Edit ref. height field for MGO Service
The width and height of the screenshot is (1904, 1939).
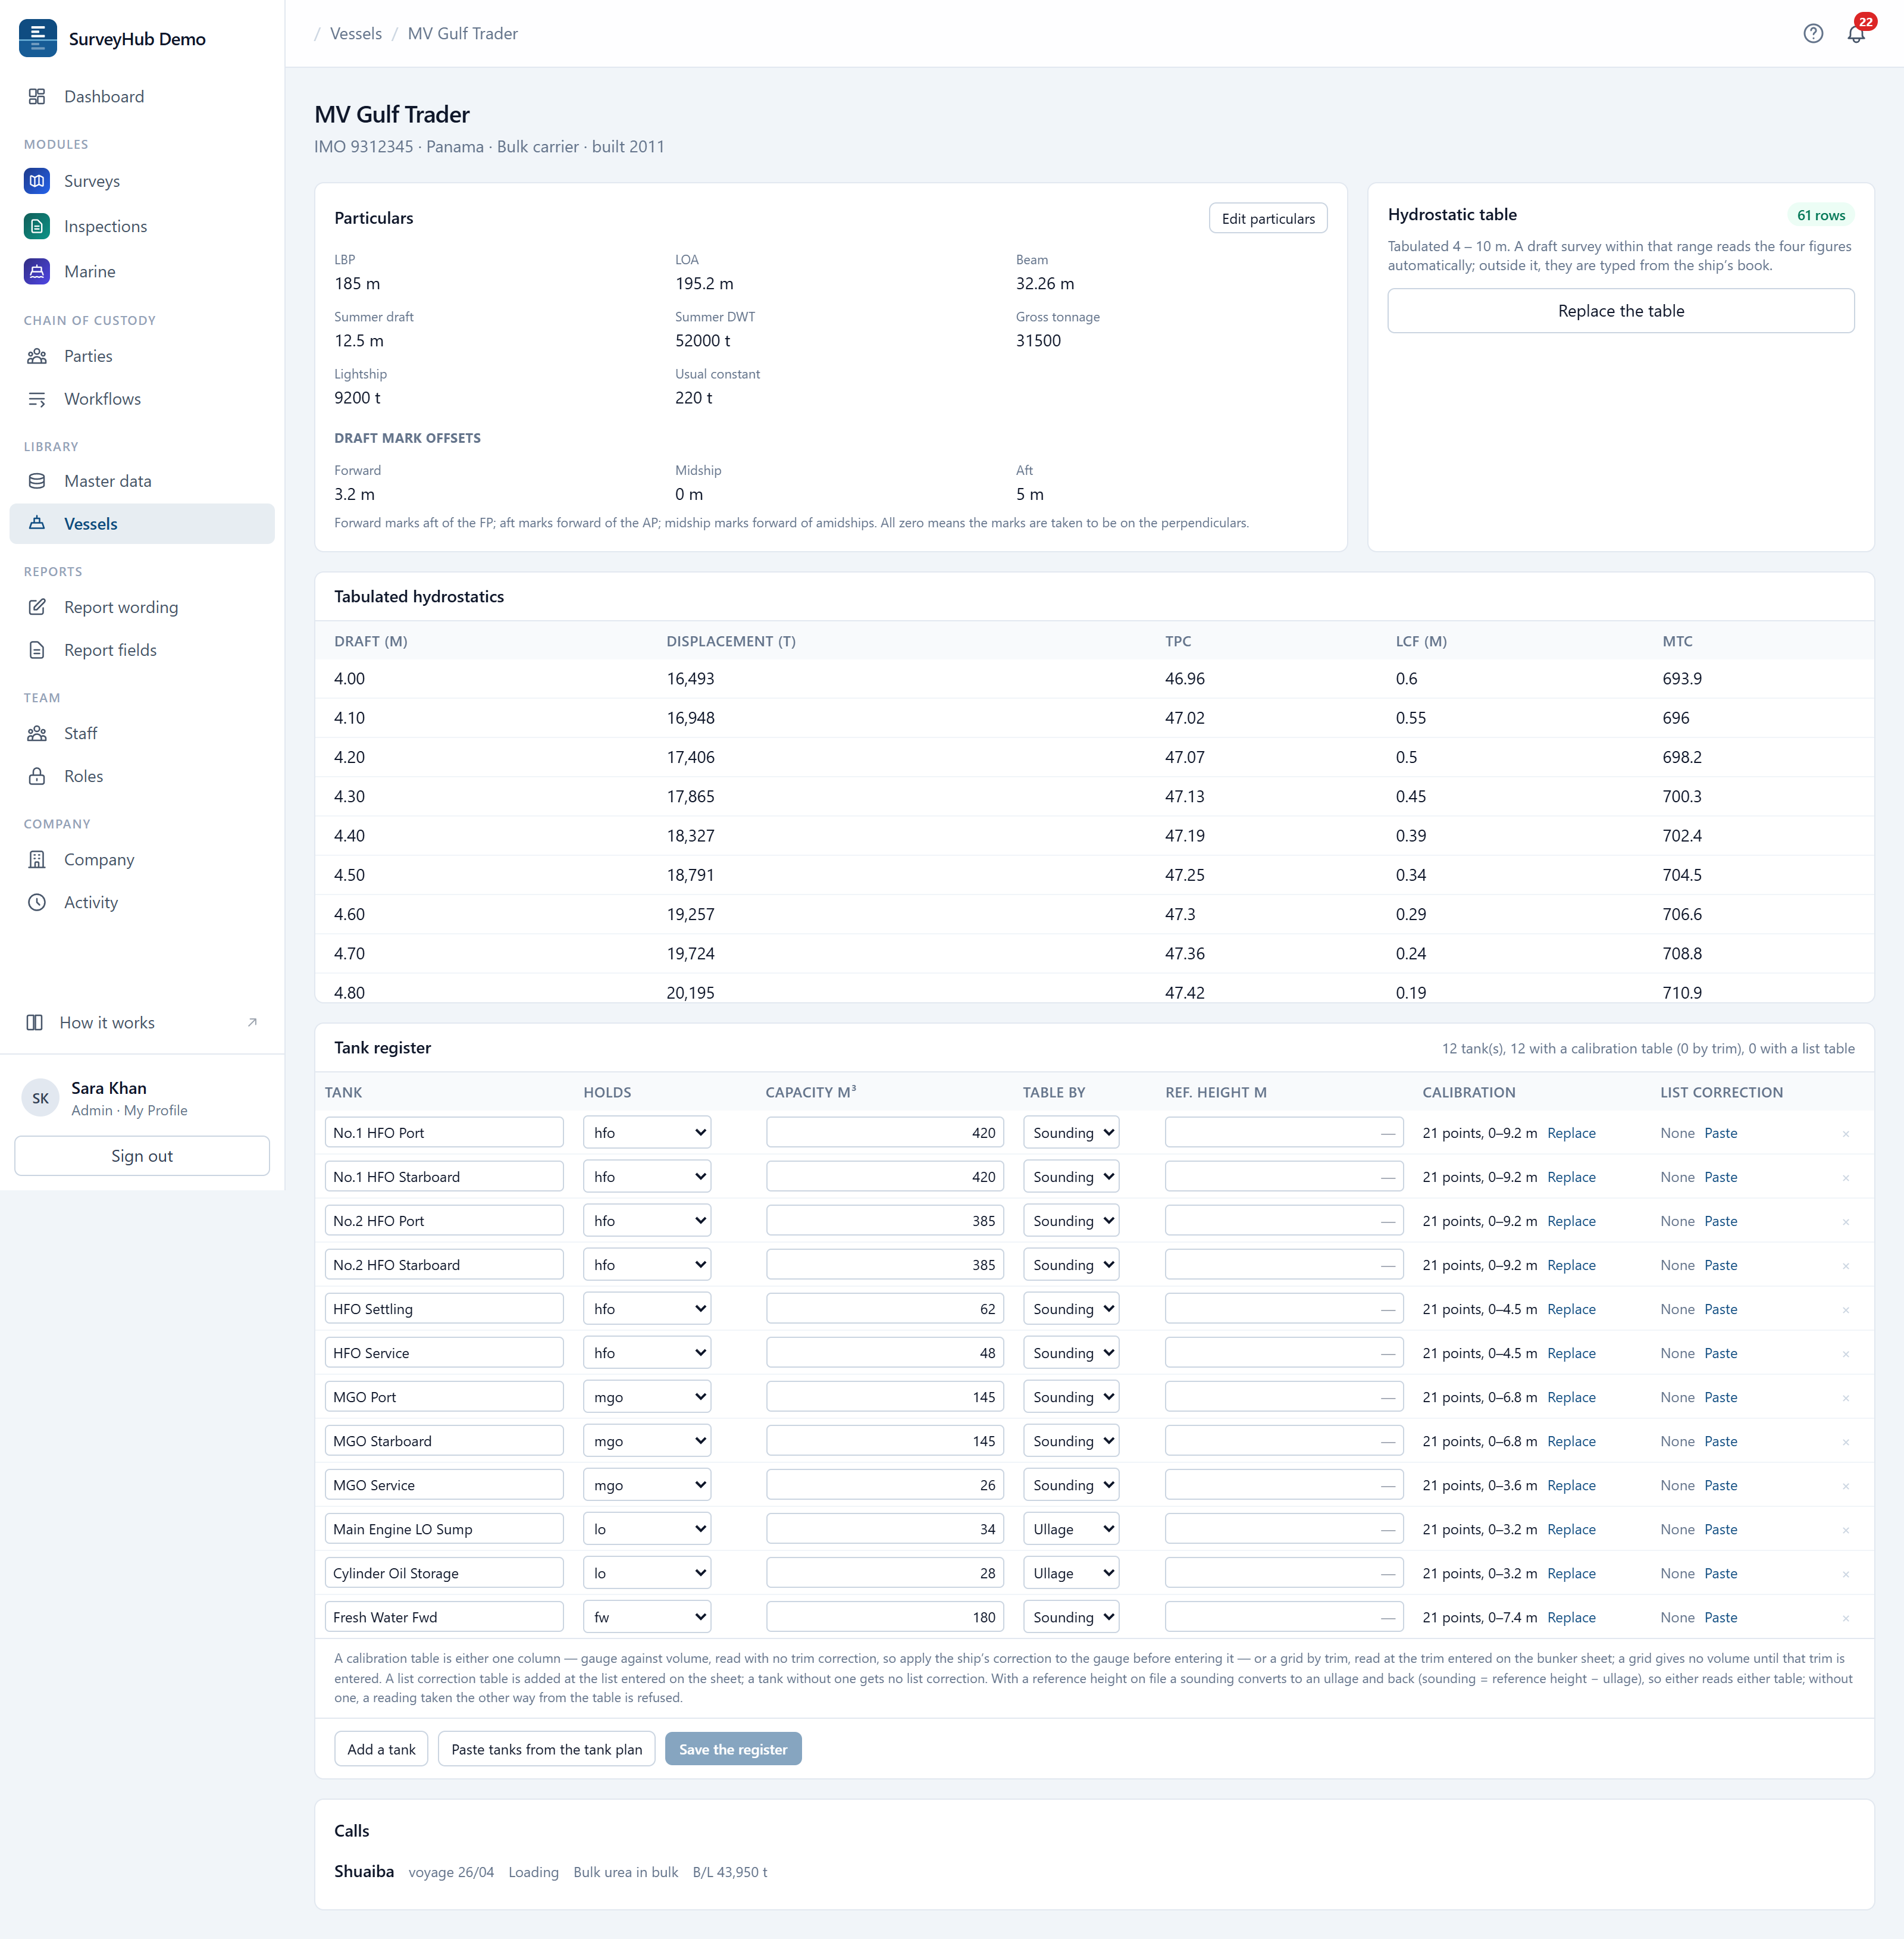click(1283, 1485)
